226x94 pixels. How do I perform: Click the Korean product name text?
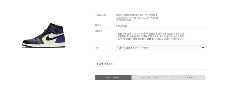pyautogui.click(x=137, y=15)
